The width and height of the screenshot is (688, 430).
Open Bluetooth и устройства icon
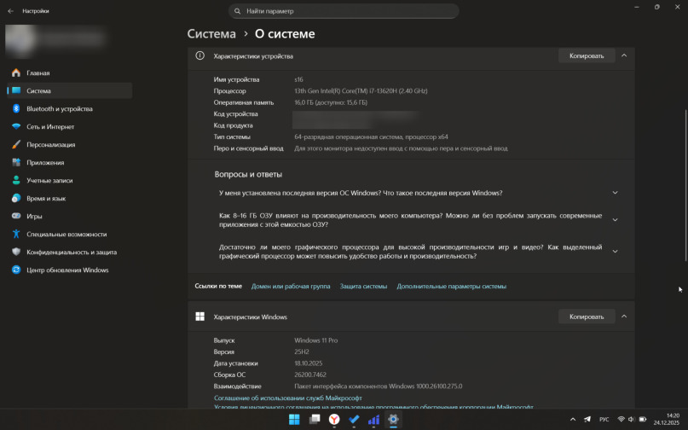tap(16, 108)
